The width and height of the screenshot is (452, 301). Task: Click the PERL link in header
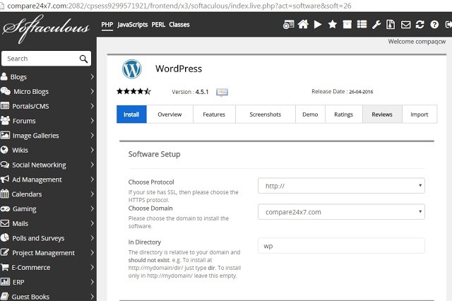point(159,25)
